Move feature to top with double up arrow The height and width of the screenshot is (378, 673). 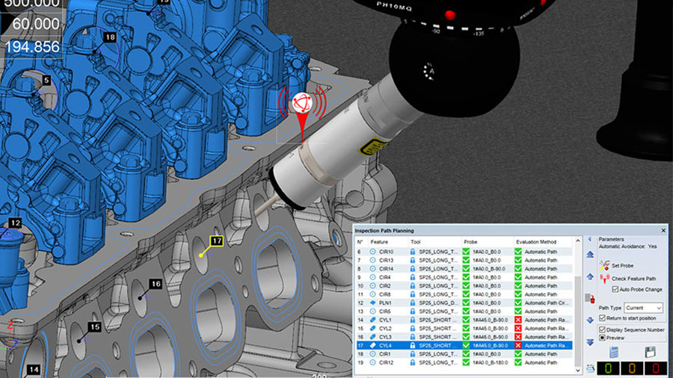point(591,254)
